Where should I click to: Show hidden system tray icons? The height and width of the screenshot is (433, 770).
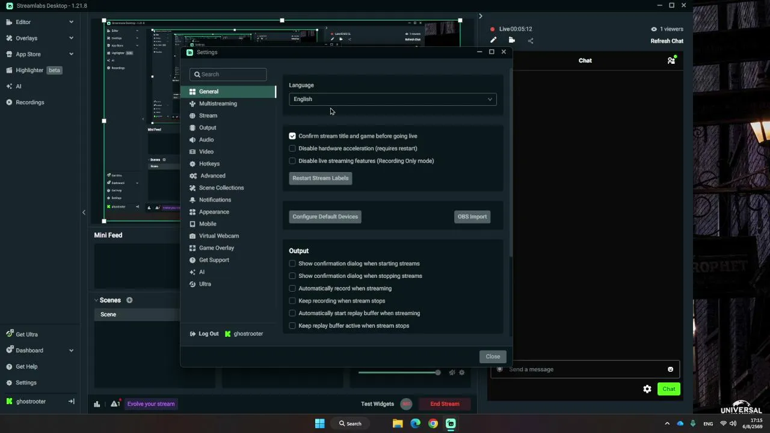click(x=667, y=423)
